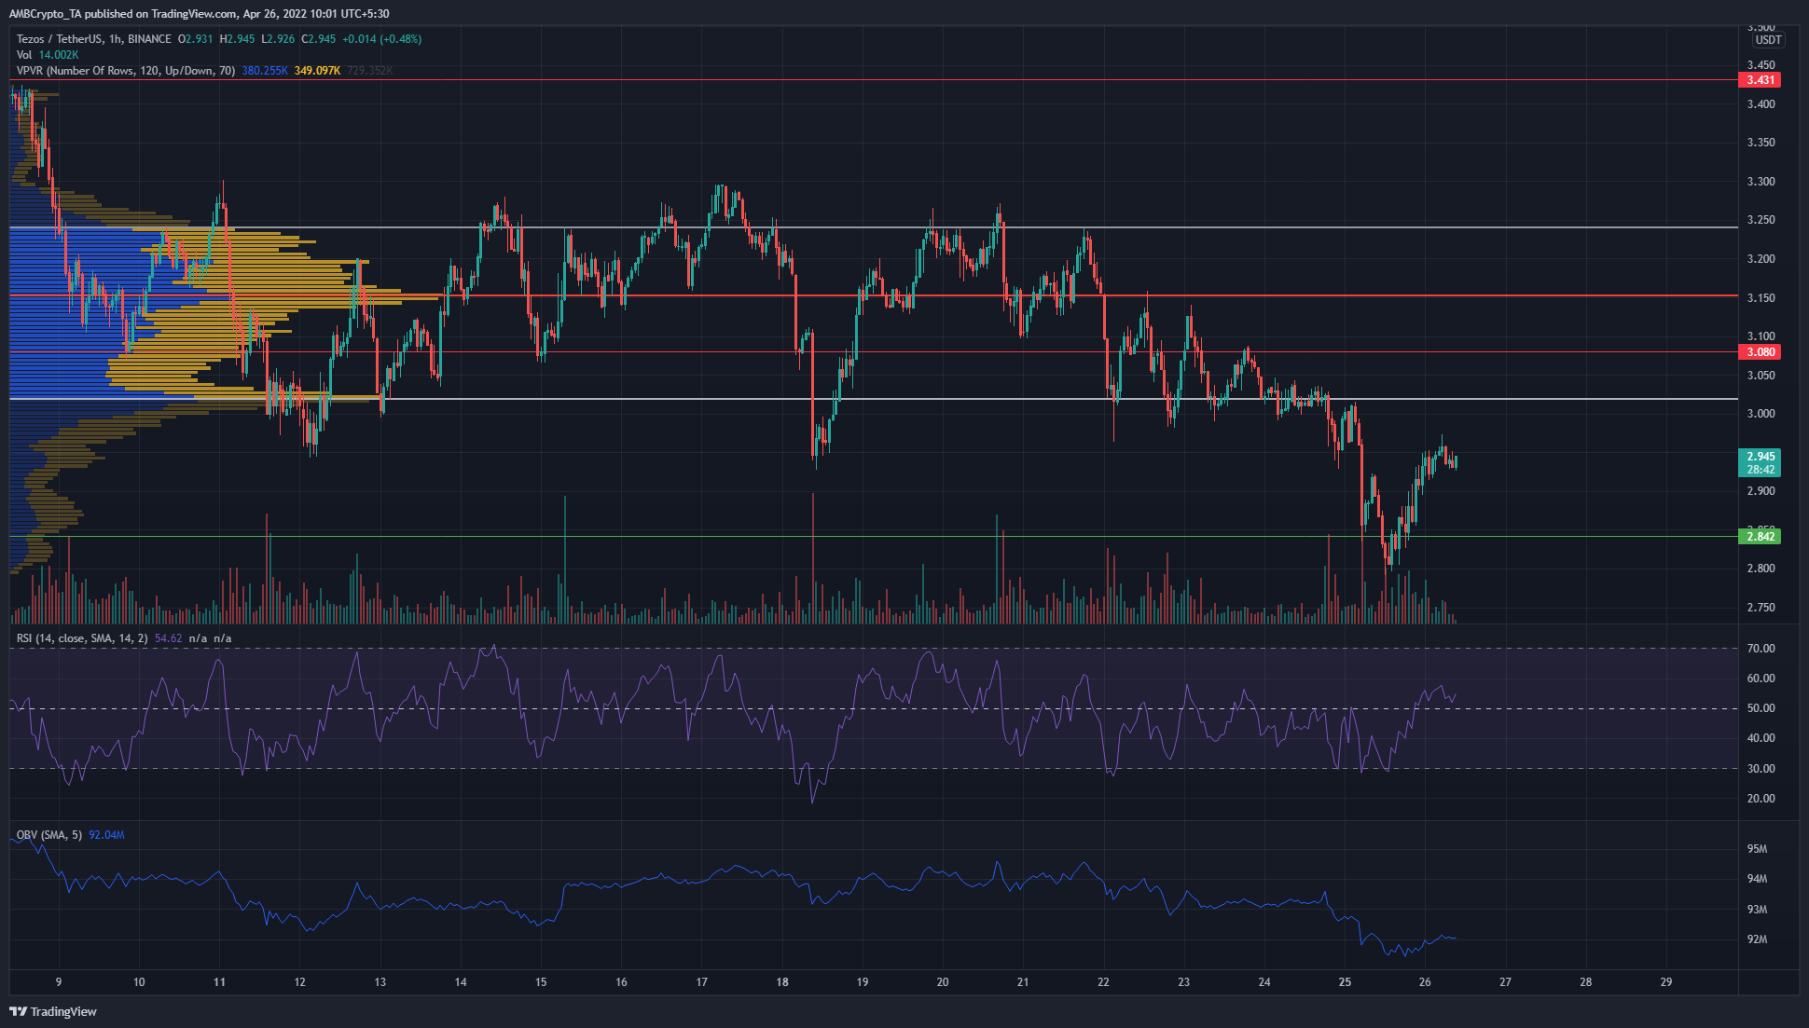
Task: Click the 3.150 price axis tick
Action: [1761, 298]
